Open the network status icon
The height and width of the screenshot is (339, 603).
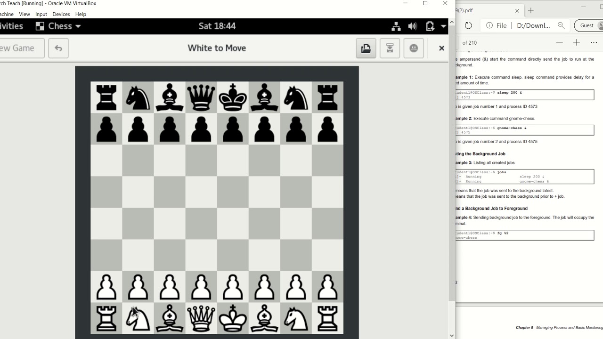(396, 26)
